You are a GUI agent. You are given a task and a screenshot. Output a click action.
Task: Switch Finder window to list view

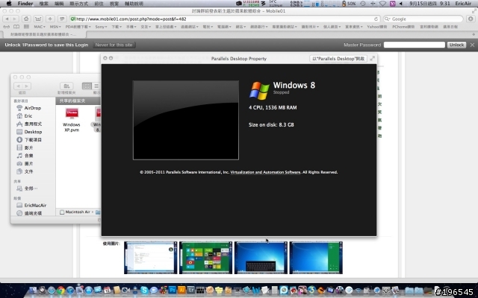(x=96, y=86)
